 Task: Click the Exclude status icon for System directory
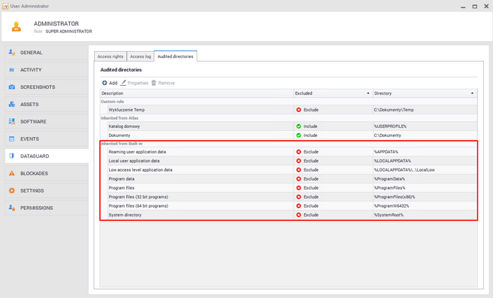pos(298,215)
